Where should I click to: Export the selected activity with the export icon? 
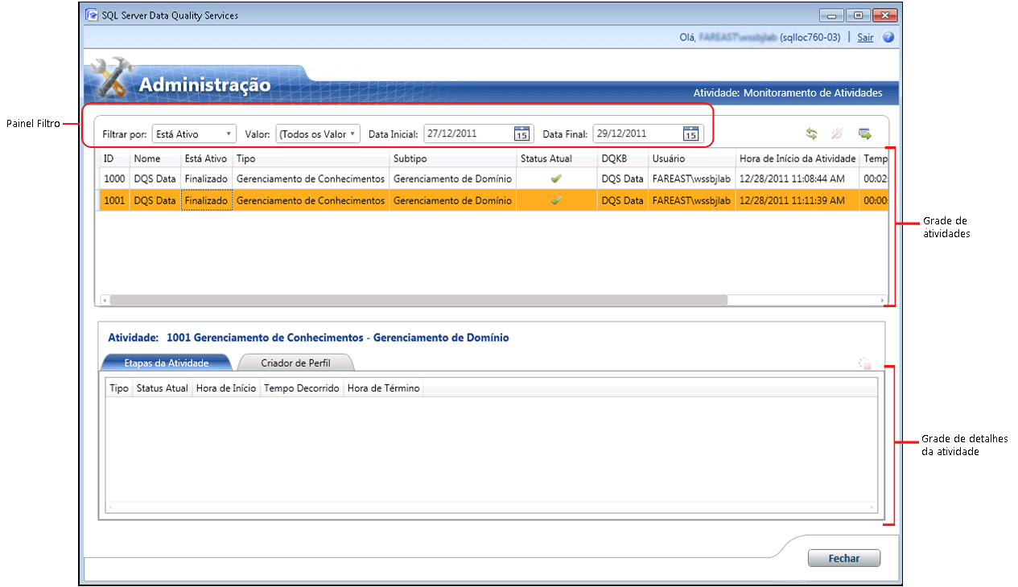(865, 134)
